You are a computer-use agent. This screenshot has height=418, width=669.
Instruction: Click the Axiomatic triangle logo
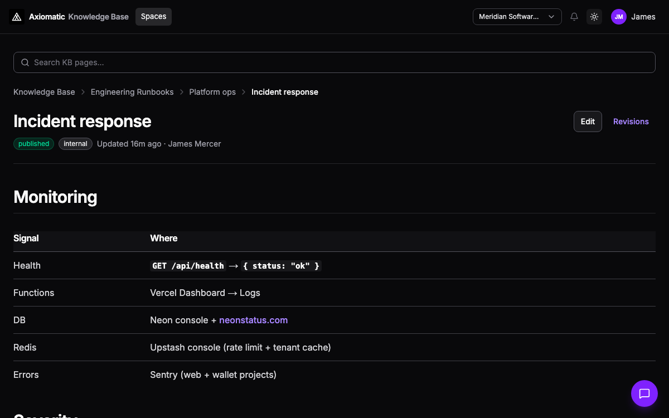tap(17, 17)
